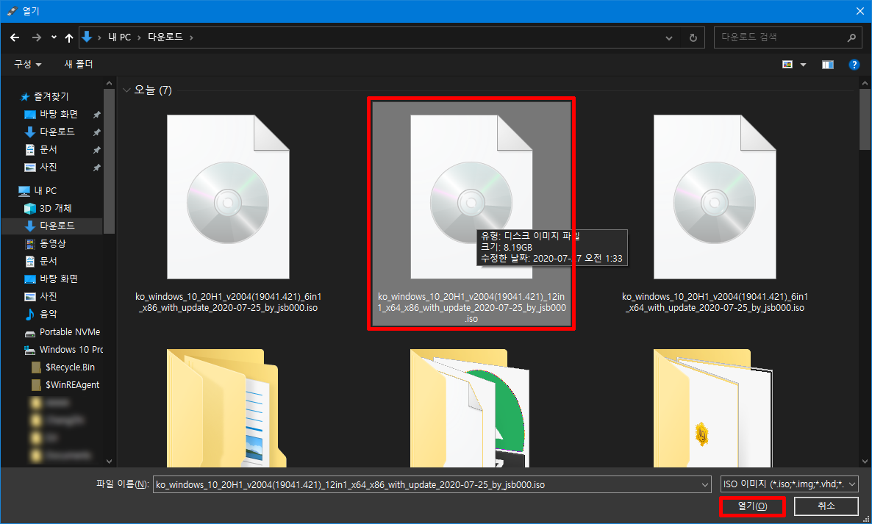Open the recent locations dropdown arrow

(54, 37)
